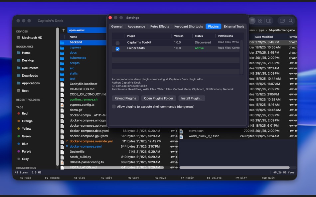Filter by Red tag
The width and height of the screenshot is (316, 197).
coord(23,113)
